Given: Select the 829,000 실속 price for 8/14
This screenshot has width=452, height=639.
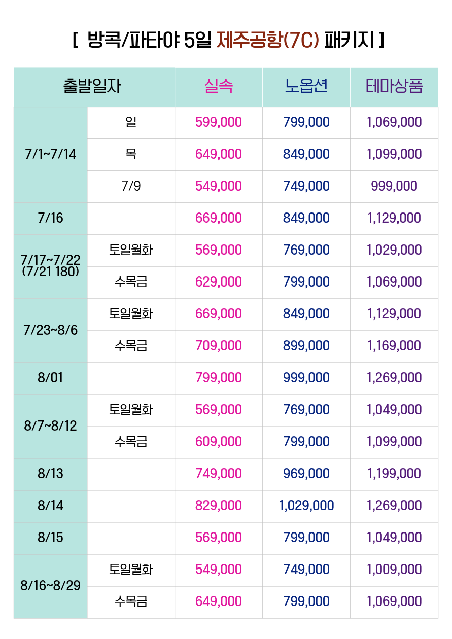Looking at the screenshot, I should pos(219,506).
